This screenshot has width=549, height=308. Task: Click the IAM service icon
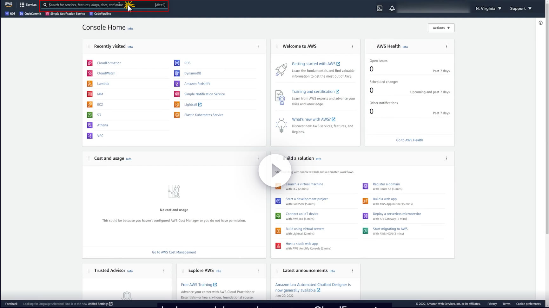tap(90, 94)
